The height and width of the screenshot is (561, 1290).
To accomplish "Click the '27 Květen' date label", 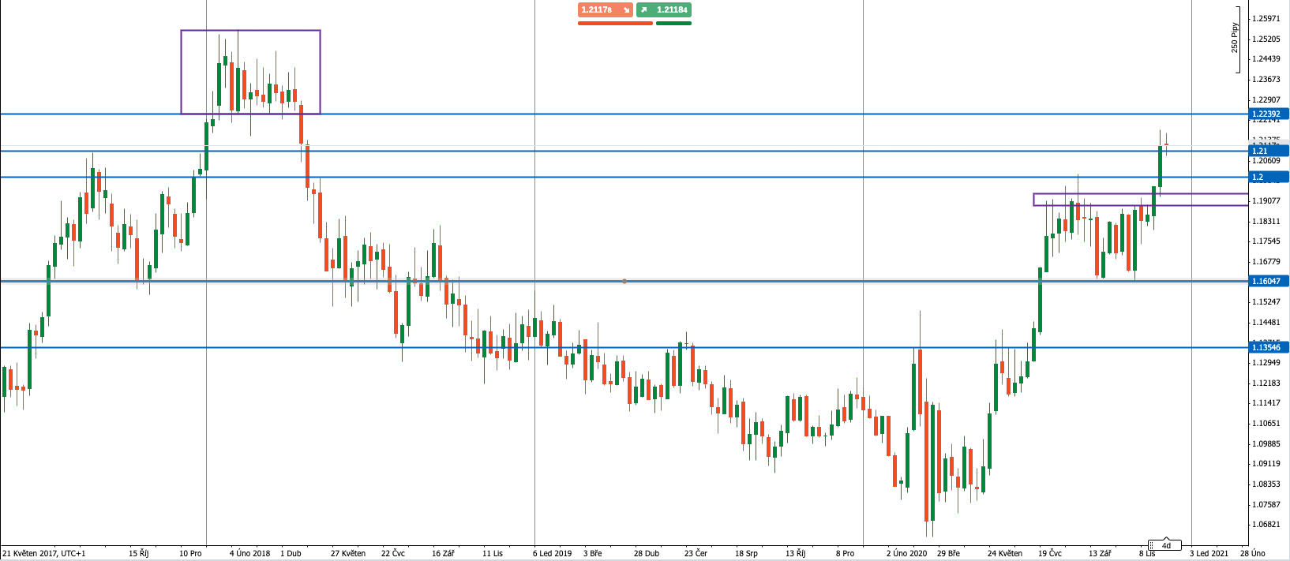I will pos(348,553).
